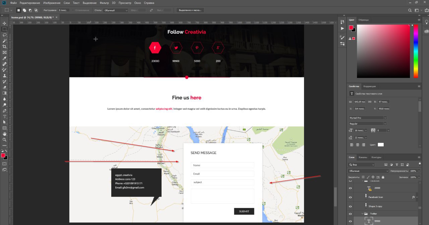
Task: Toggle Lock all for the layer
Action: (x=383, y=177)
